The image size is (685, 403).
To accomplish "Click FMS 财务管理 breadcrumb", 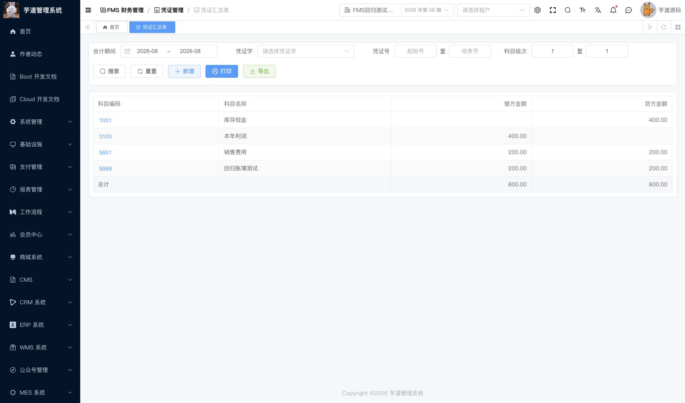I will click(122, 10).
